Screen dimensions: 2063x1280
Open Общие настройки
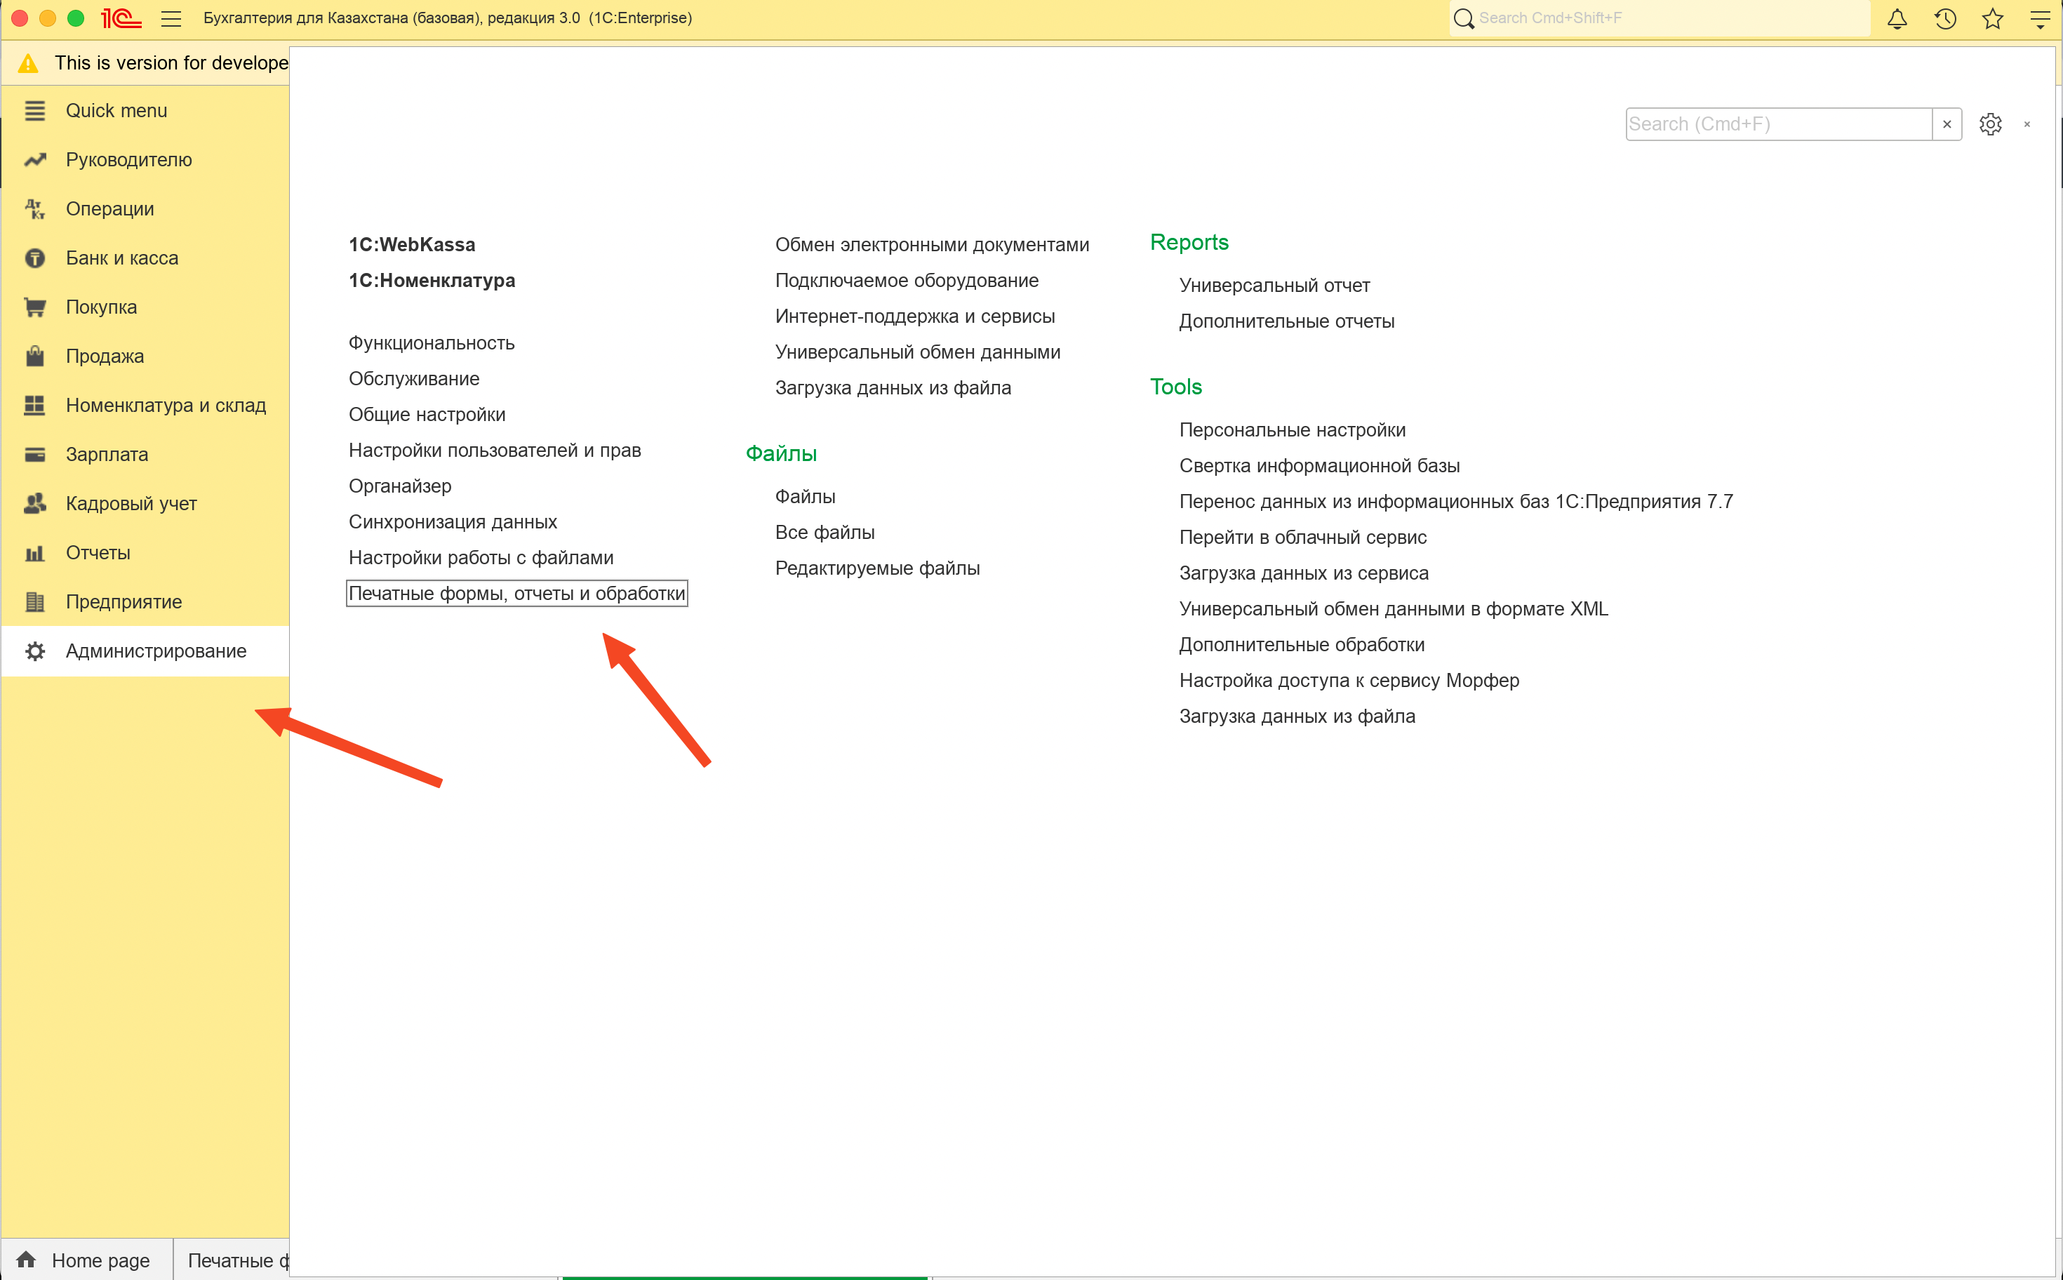(x=427, y=414)
